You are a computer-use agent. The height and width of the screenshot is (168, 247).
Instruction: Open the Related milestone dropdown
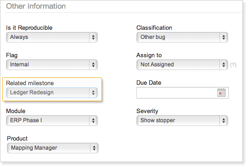[52, 92]
